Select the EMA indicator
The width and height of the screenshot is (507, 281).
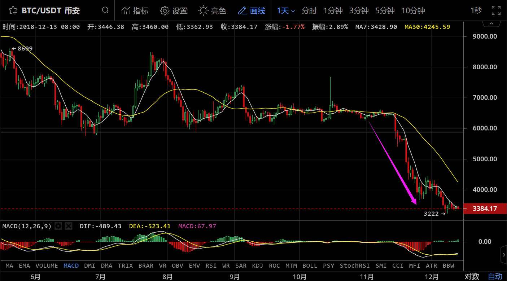coord(24,266)
